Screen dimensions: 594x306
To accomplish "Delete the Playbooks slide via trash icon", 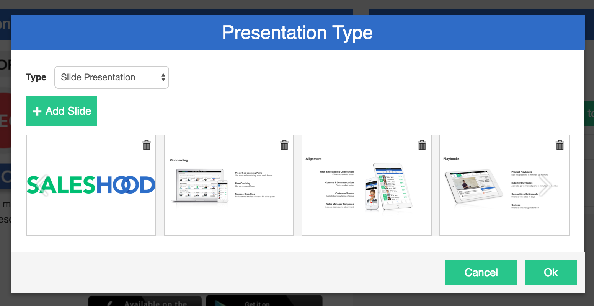I will tap(560, 145).
